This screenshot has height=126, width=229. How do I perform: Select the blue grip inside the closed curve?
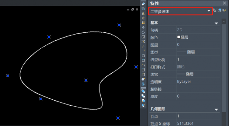tap(86, 80)
